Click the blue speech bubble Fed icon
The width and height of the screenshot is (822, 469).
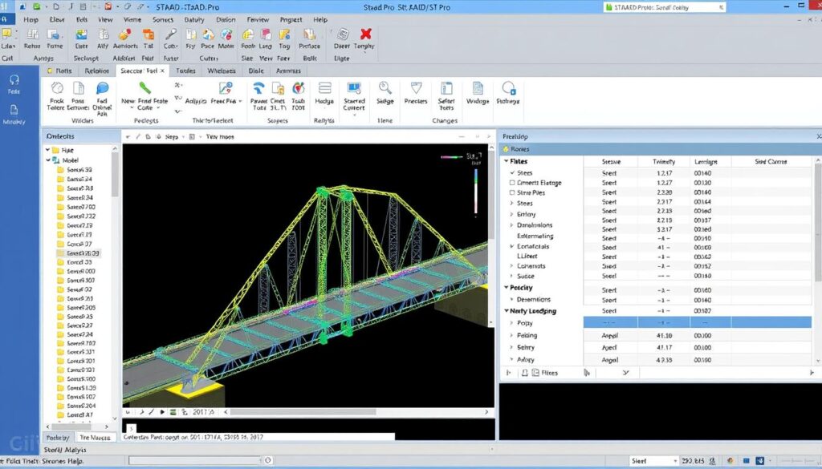pos(102,88)
